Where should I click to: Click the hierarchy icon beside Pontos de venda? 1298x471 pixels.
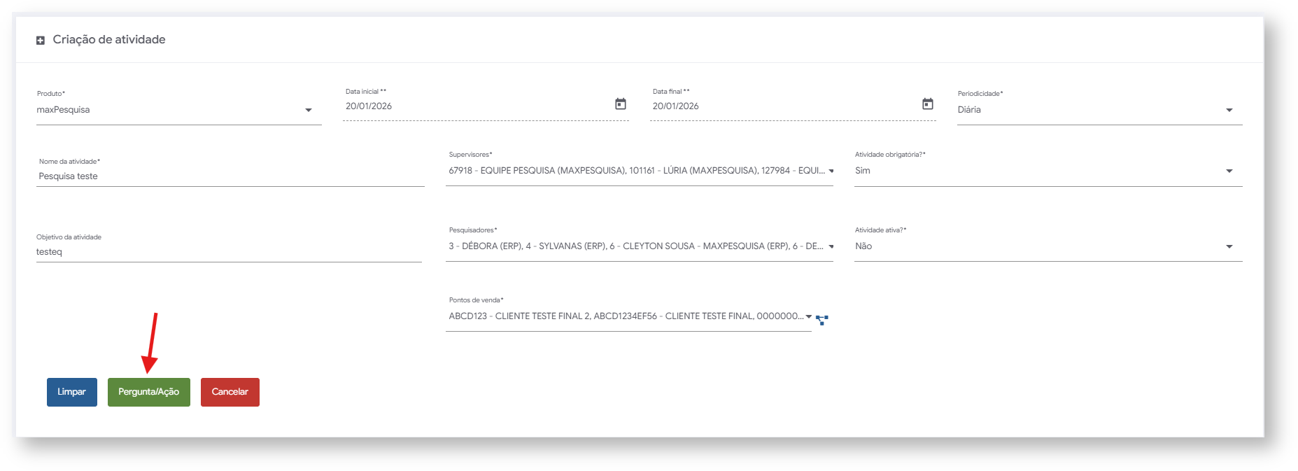(x=822, y=320)
